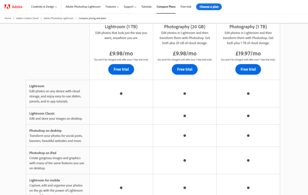Viewport: 308px width, 195px height.
Task: Click the £19.97/mo price text
Action: click(x=248, y=54)
